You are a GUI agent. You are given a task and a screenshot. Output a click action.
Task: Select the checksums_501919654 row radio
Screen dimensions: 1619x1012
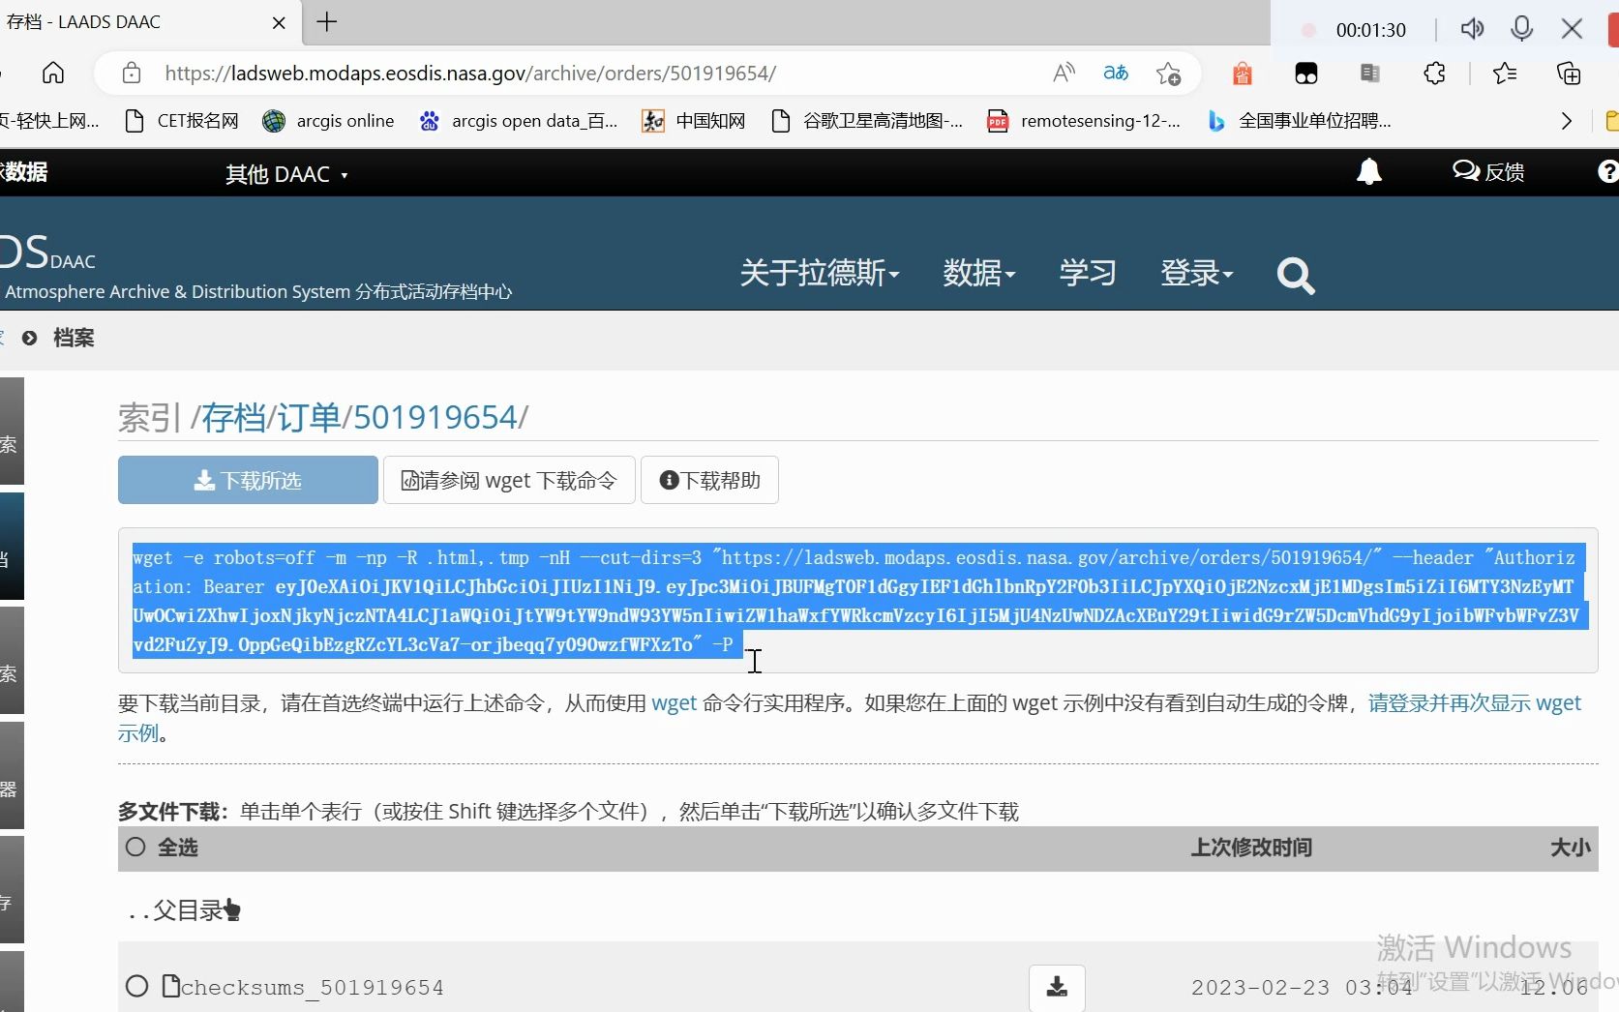[x=137, y=986]
